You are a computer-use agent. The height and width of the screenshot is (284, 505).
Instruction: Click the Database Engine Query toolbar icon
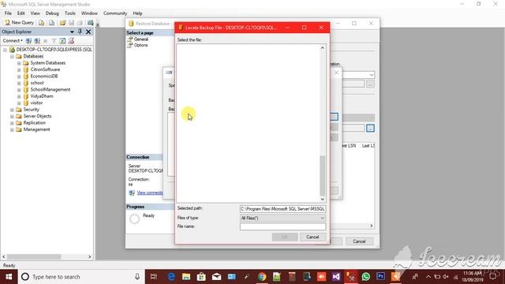click(x=41, y=23)
